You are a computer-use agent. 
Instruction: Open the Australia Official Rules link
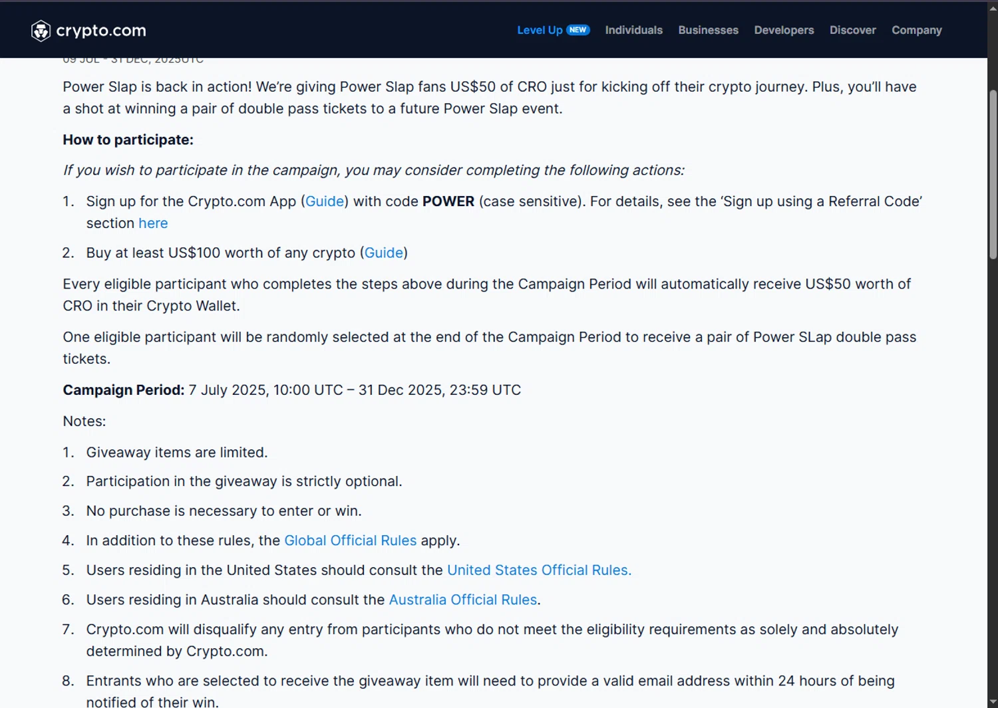[x=462, y=600]
